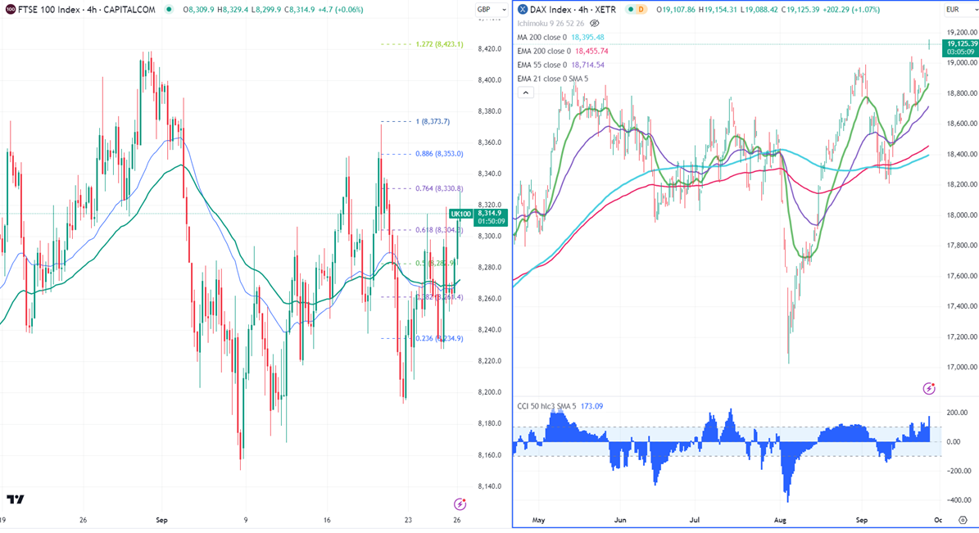Click the TradingView logo on FTSE chart
This screenshot has height=533, width=979.
(16, 499)
